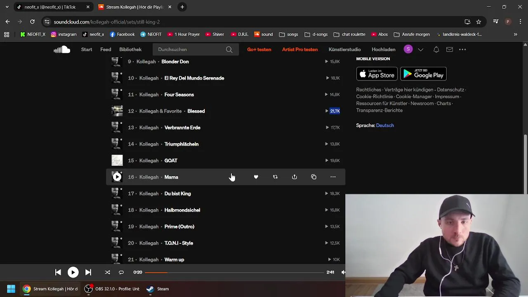Open the instagram bookmark
The width and height of the screenshot is (528, 297).
pyautogui.click(x=64, y=34)
